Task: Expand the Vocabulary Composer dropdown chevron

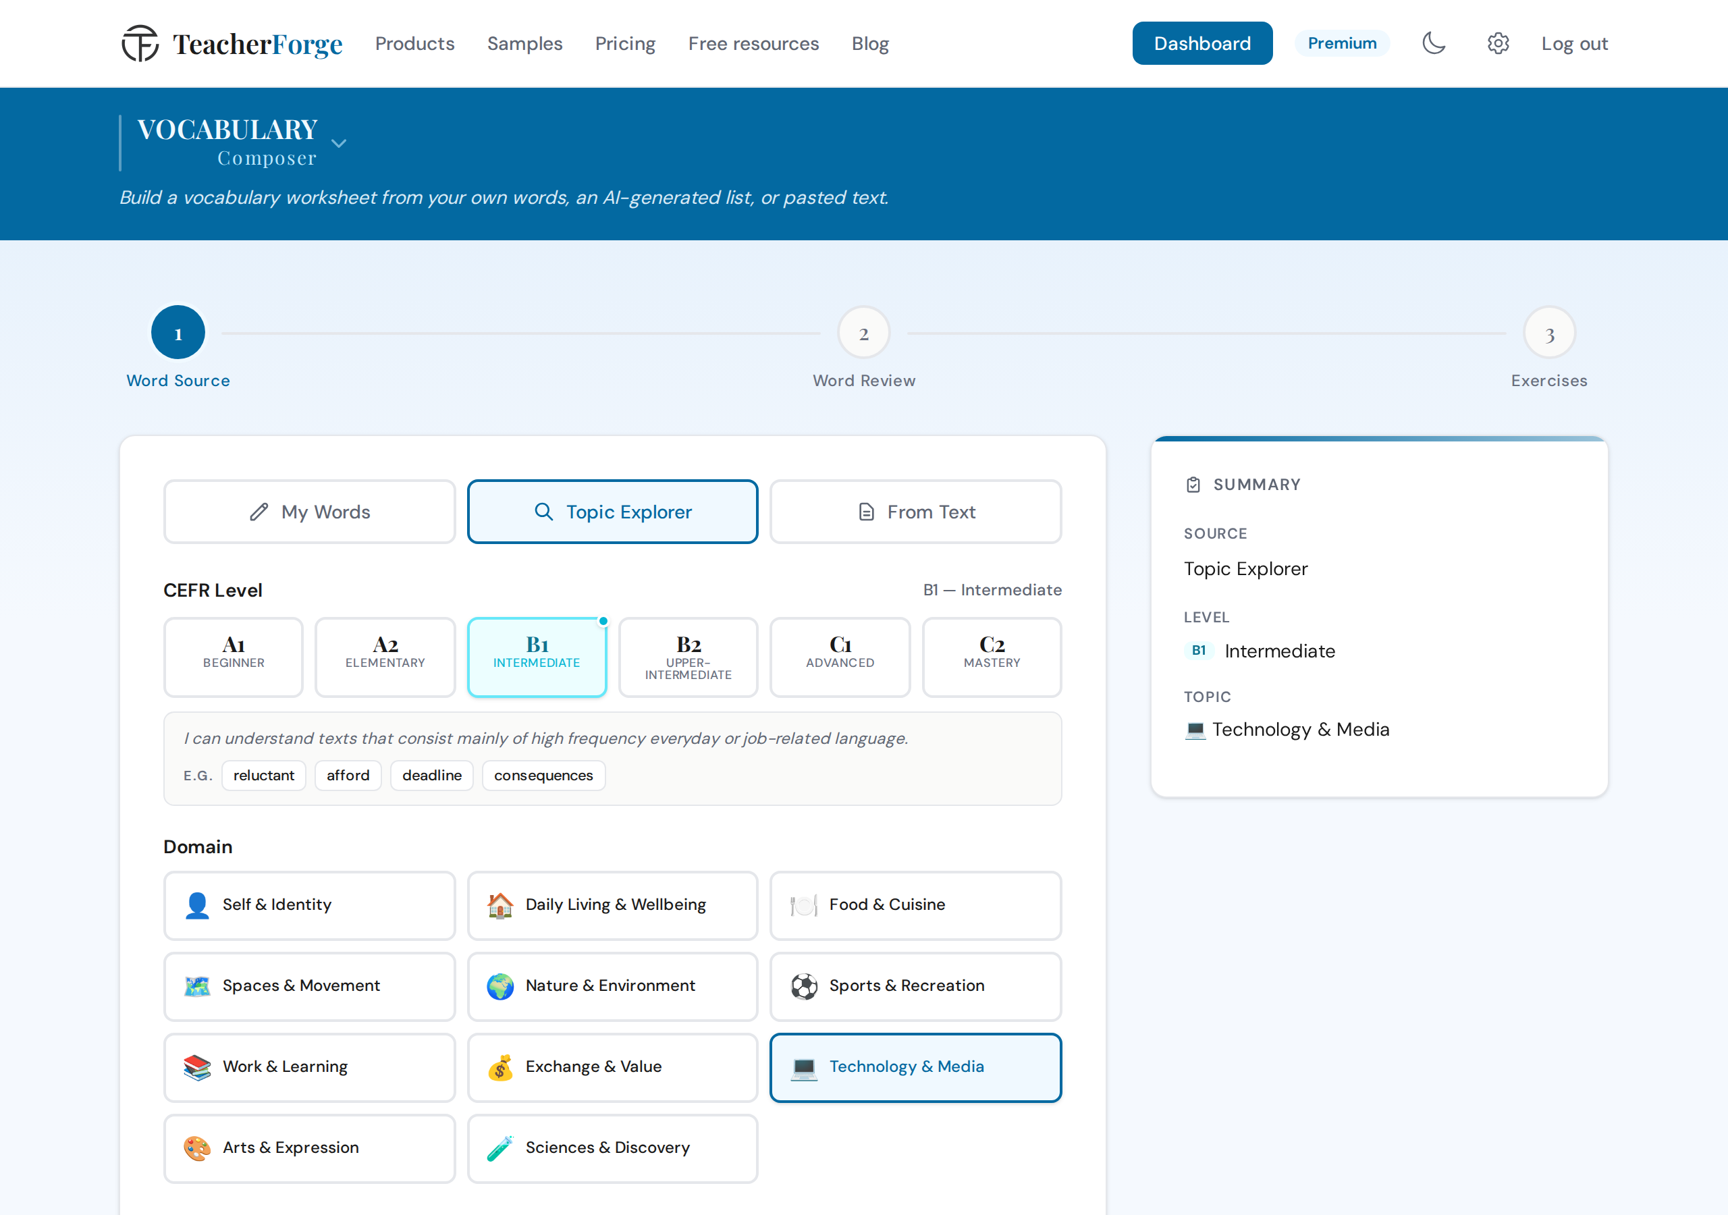Action: pos(340,143)
